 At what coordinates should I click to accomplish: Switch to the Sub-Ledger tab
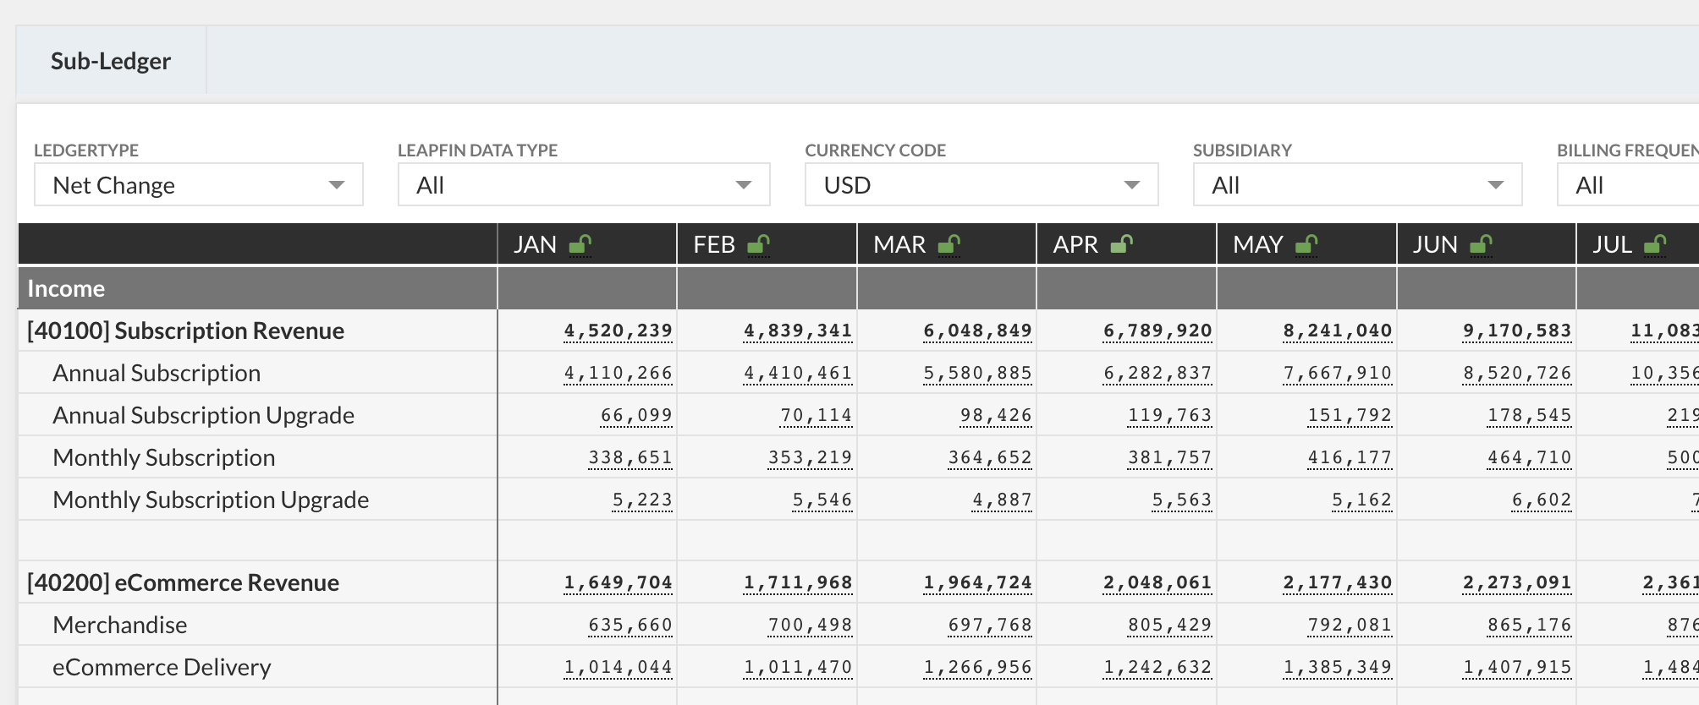(x=111, y=61)
